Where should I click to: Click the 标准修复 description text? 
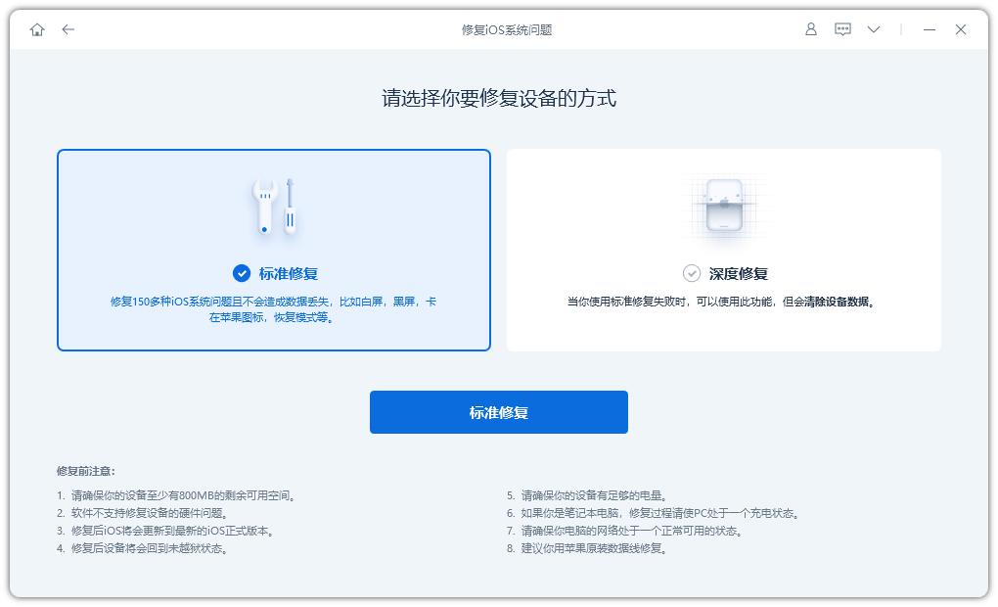coord(275,308)
